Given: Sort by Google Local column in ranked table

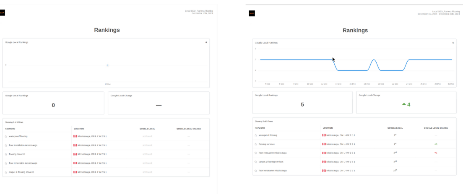Looking at the screenshot, I should point(395,128).
